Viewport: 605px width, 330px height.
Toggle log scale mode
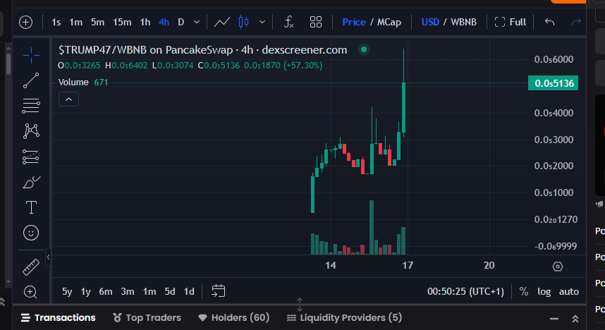[544, 291]
